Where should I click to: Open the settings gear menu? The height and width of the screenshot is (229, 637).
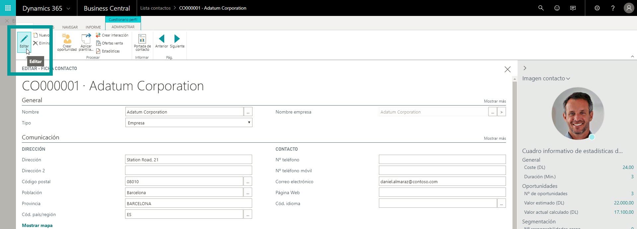pos(597,8)
